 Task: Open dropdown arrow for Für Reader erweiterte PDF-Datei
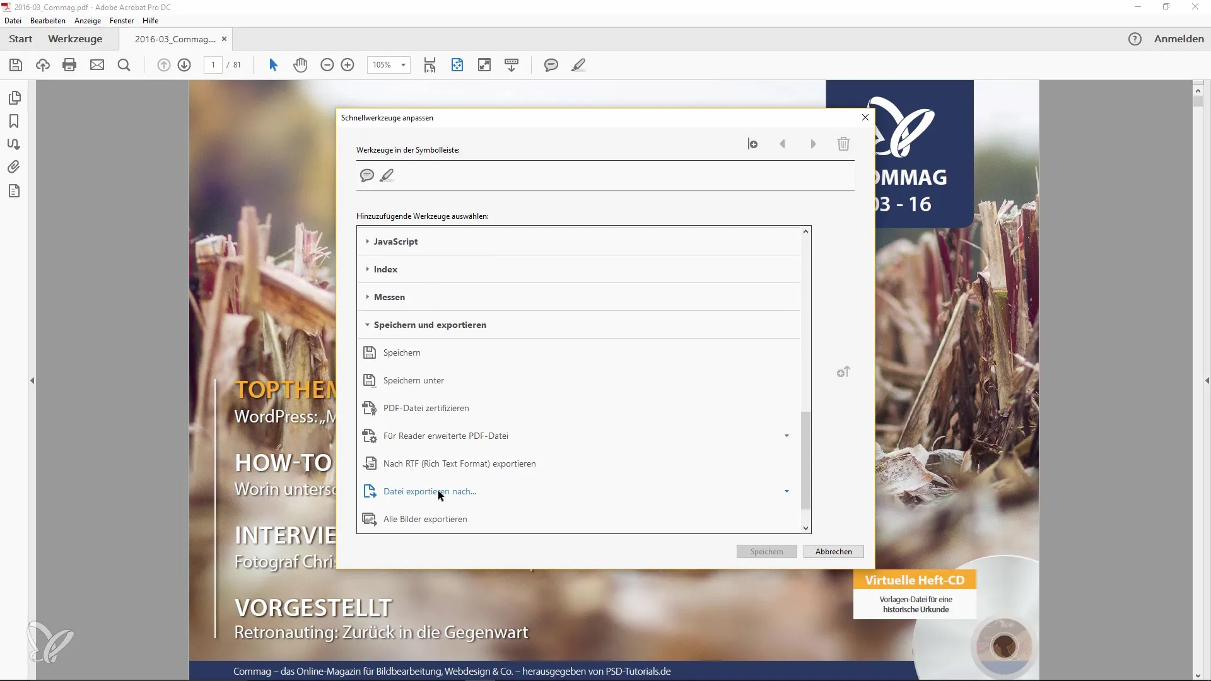tap(787, 436)
